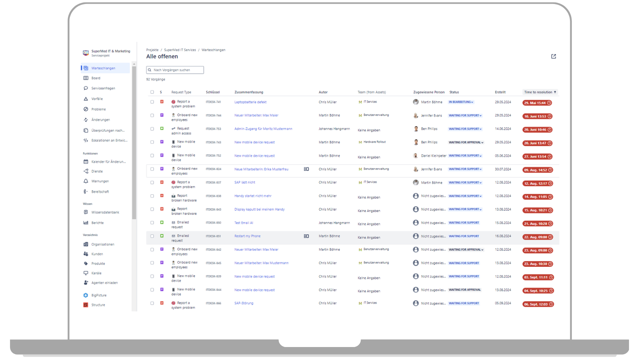Open the Wissensdatenbank icon
The height and width of the screenshot is (359, 639).
(x=85, y=212)
